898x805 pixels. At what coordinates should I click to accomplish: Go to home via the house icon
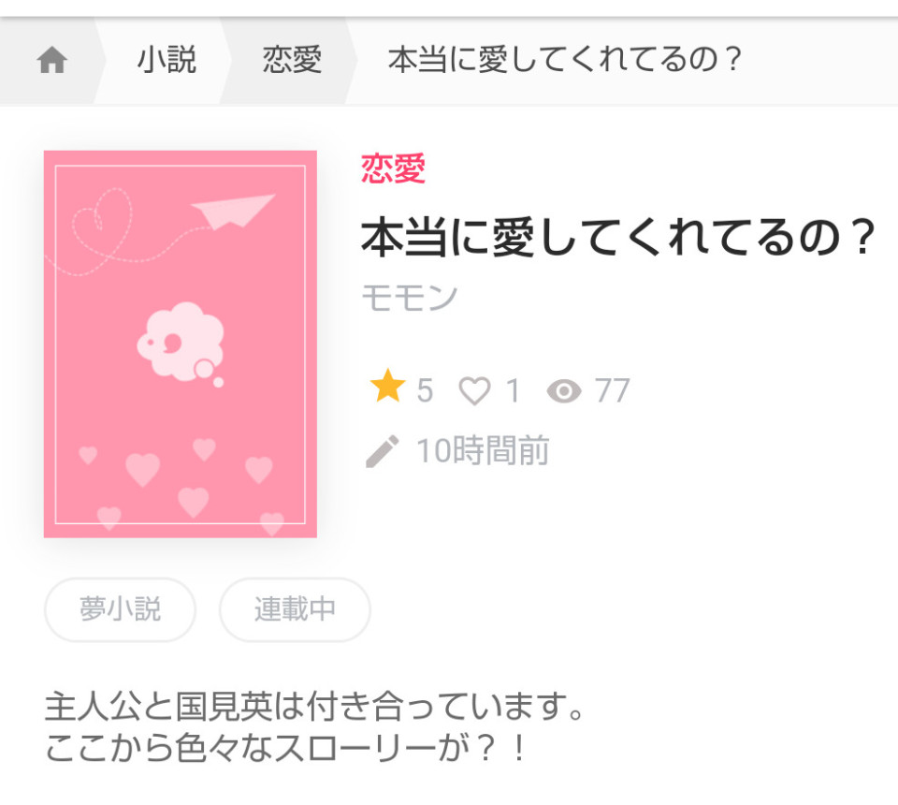pos(51,60)
